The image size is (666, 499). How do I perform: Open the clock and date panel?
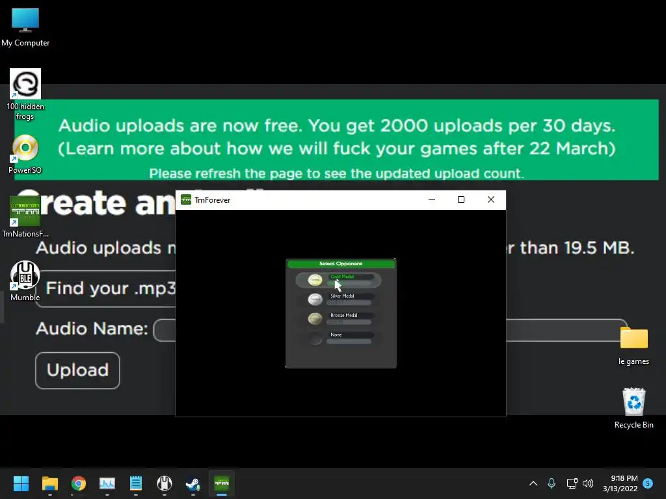coord(620,483)
